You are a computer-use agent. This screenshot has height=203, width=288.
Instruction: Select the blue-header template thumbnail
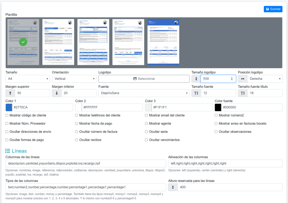tap(163, 42)
